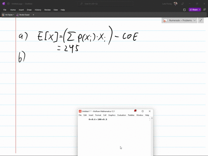Screen dimensions: 208x156
Task: Maximize the Mathematica window
Action: pos(143,111)
